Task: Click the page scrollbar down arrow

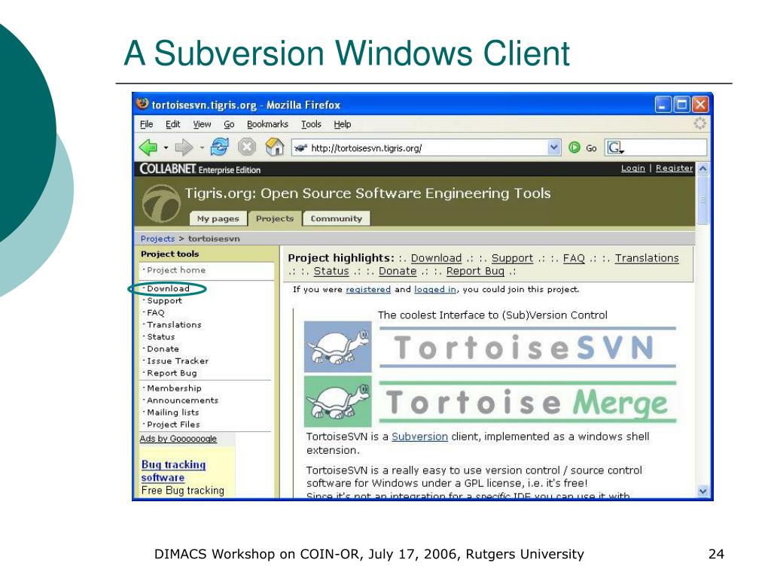Action: [x=703, y=491]
